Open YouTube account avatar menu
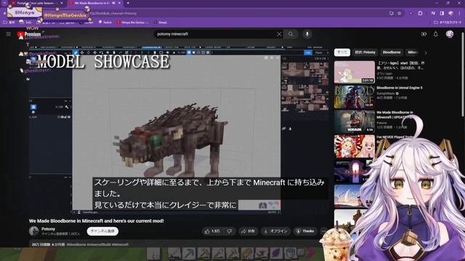Viewport: 465px width, 261px height. pyautogui.click(x=450, y=34)
